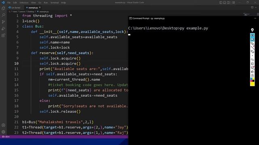Select the arrow cursor tool in annotation toolbar
The height and width of the screenshot is (145, 259).
(x=252, y=39)
